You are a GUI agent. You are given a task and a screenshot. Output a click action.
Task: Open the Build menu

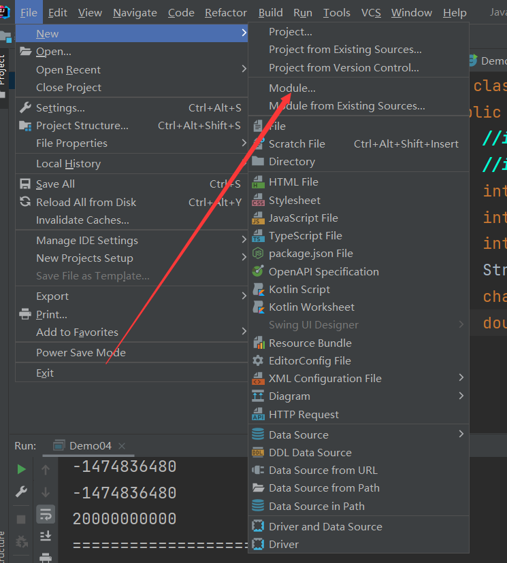coord(271,13)
